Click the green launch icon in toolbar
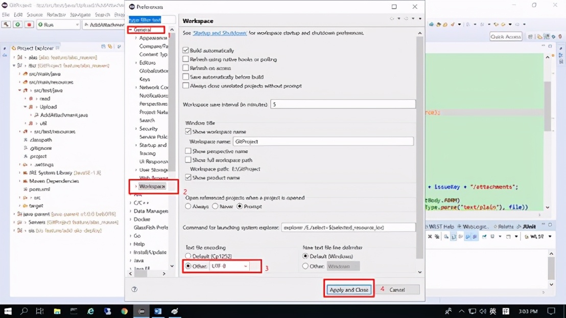566x318 pixels. [17, 25]
